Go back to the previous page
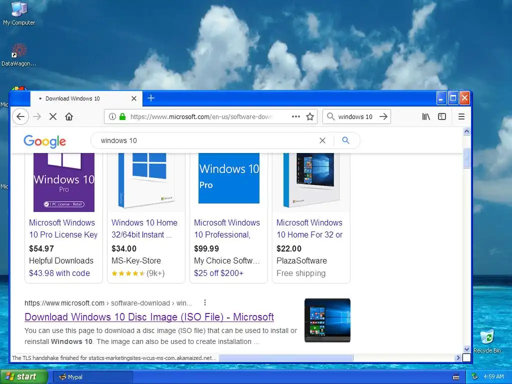This screenshot has height=384, width=512. pos(20,116)
